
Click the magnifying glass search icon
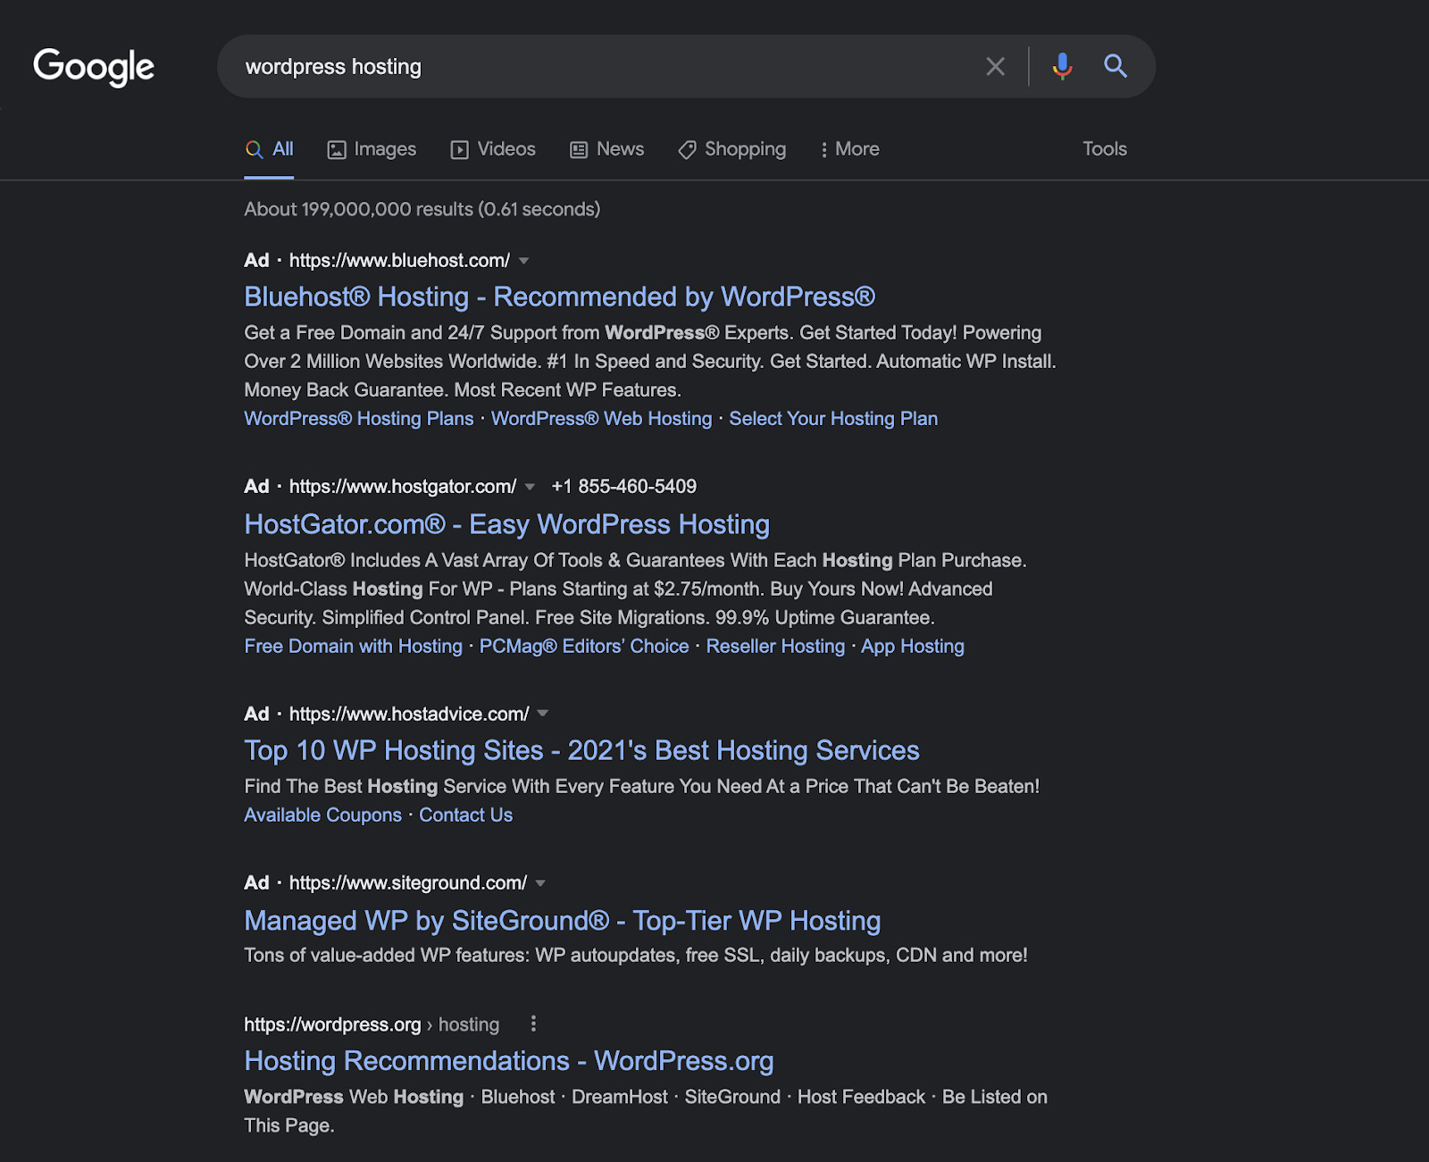point(1116,66)
